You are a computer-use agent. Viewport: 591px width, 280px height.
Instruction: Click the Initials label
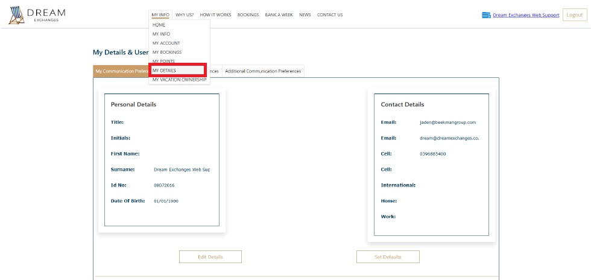(x=121, y=138)
